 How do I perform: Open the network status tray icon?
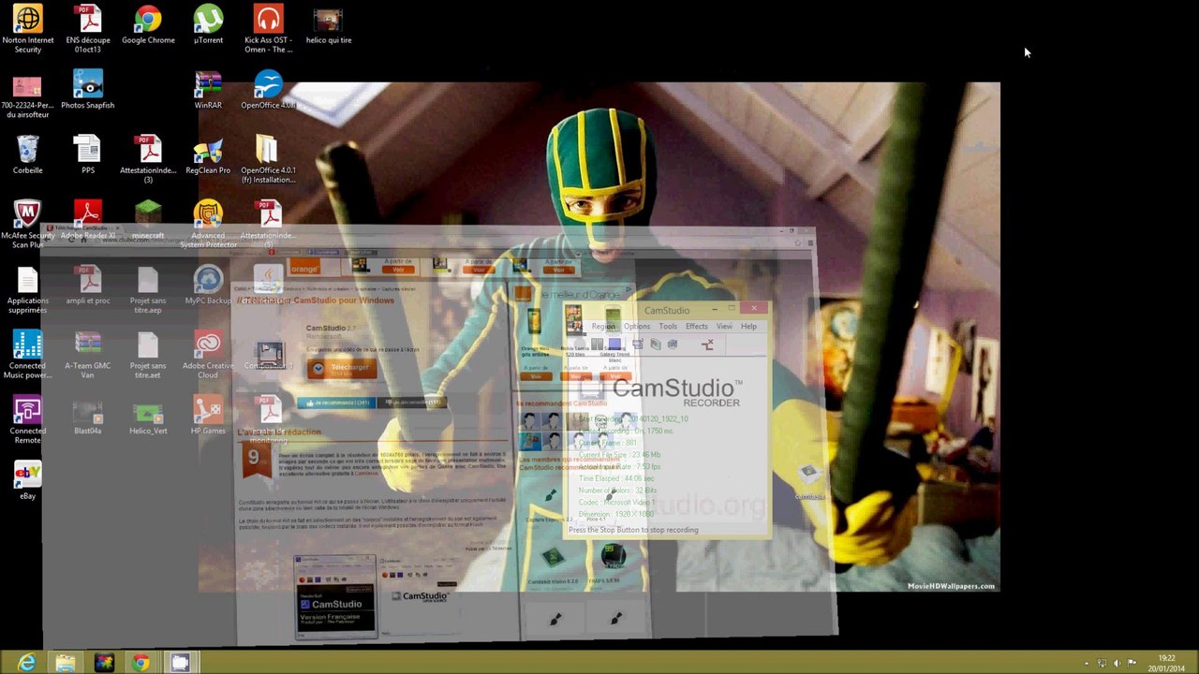click(x=1102, y=664)
